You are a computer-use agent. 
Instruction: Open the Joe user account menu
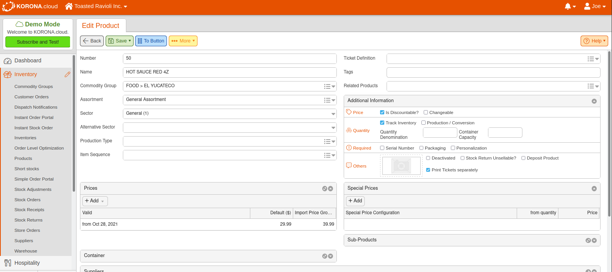(x=595, y=7)
